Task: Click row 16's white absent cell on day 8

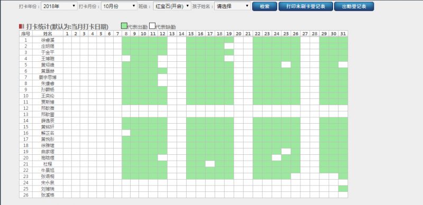Action: point(126,133)
